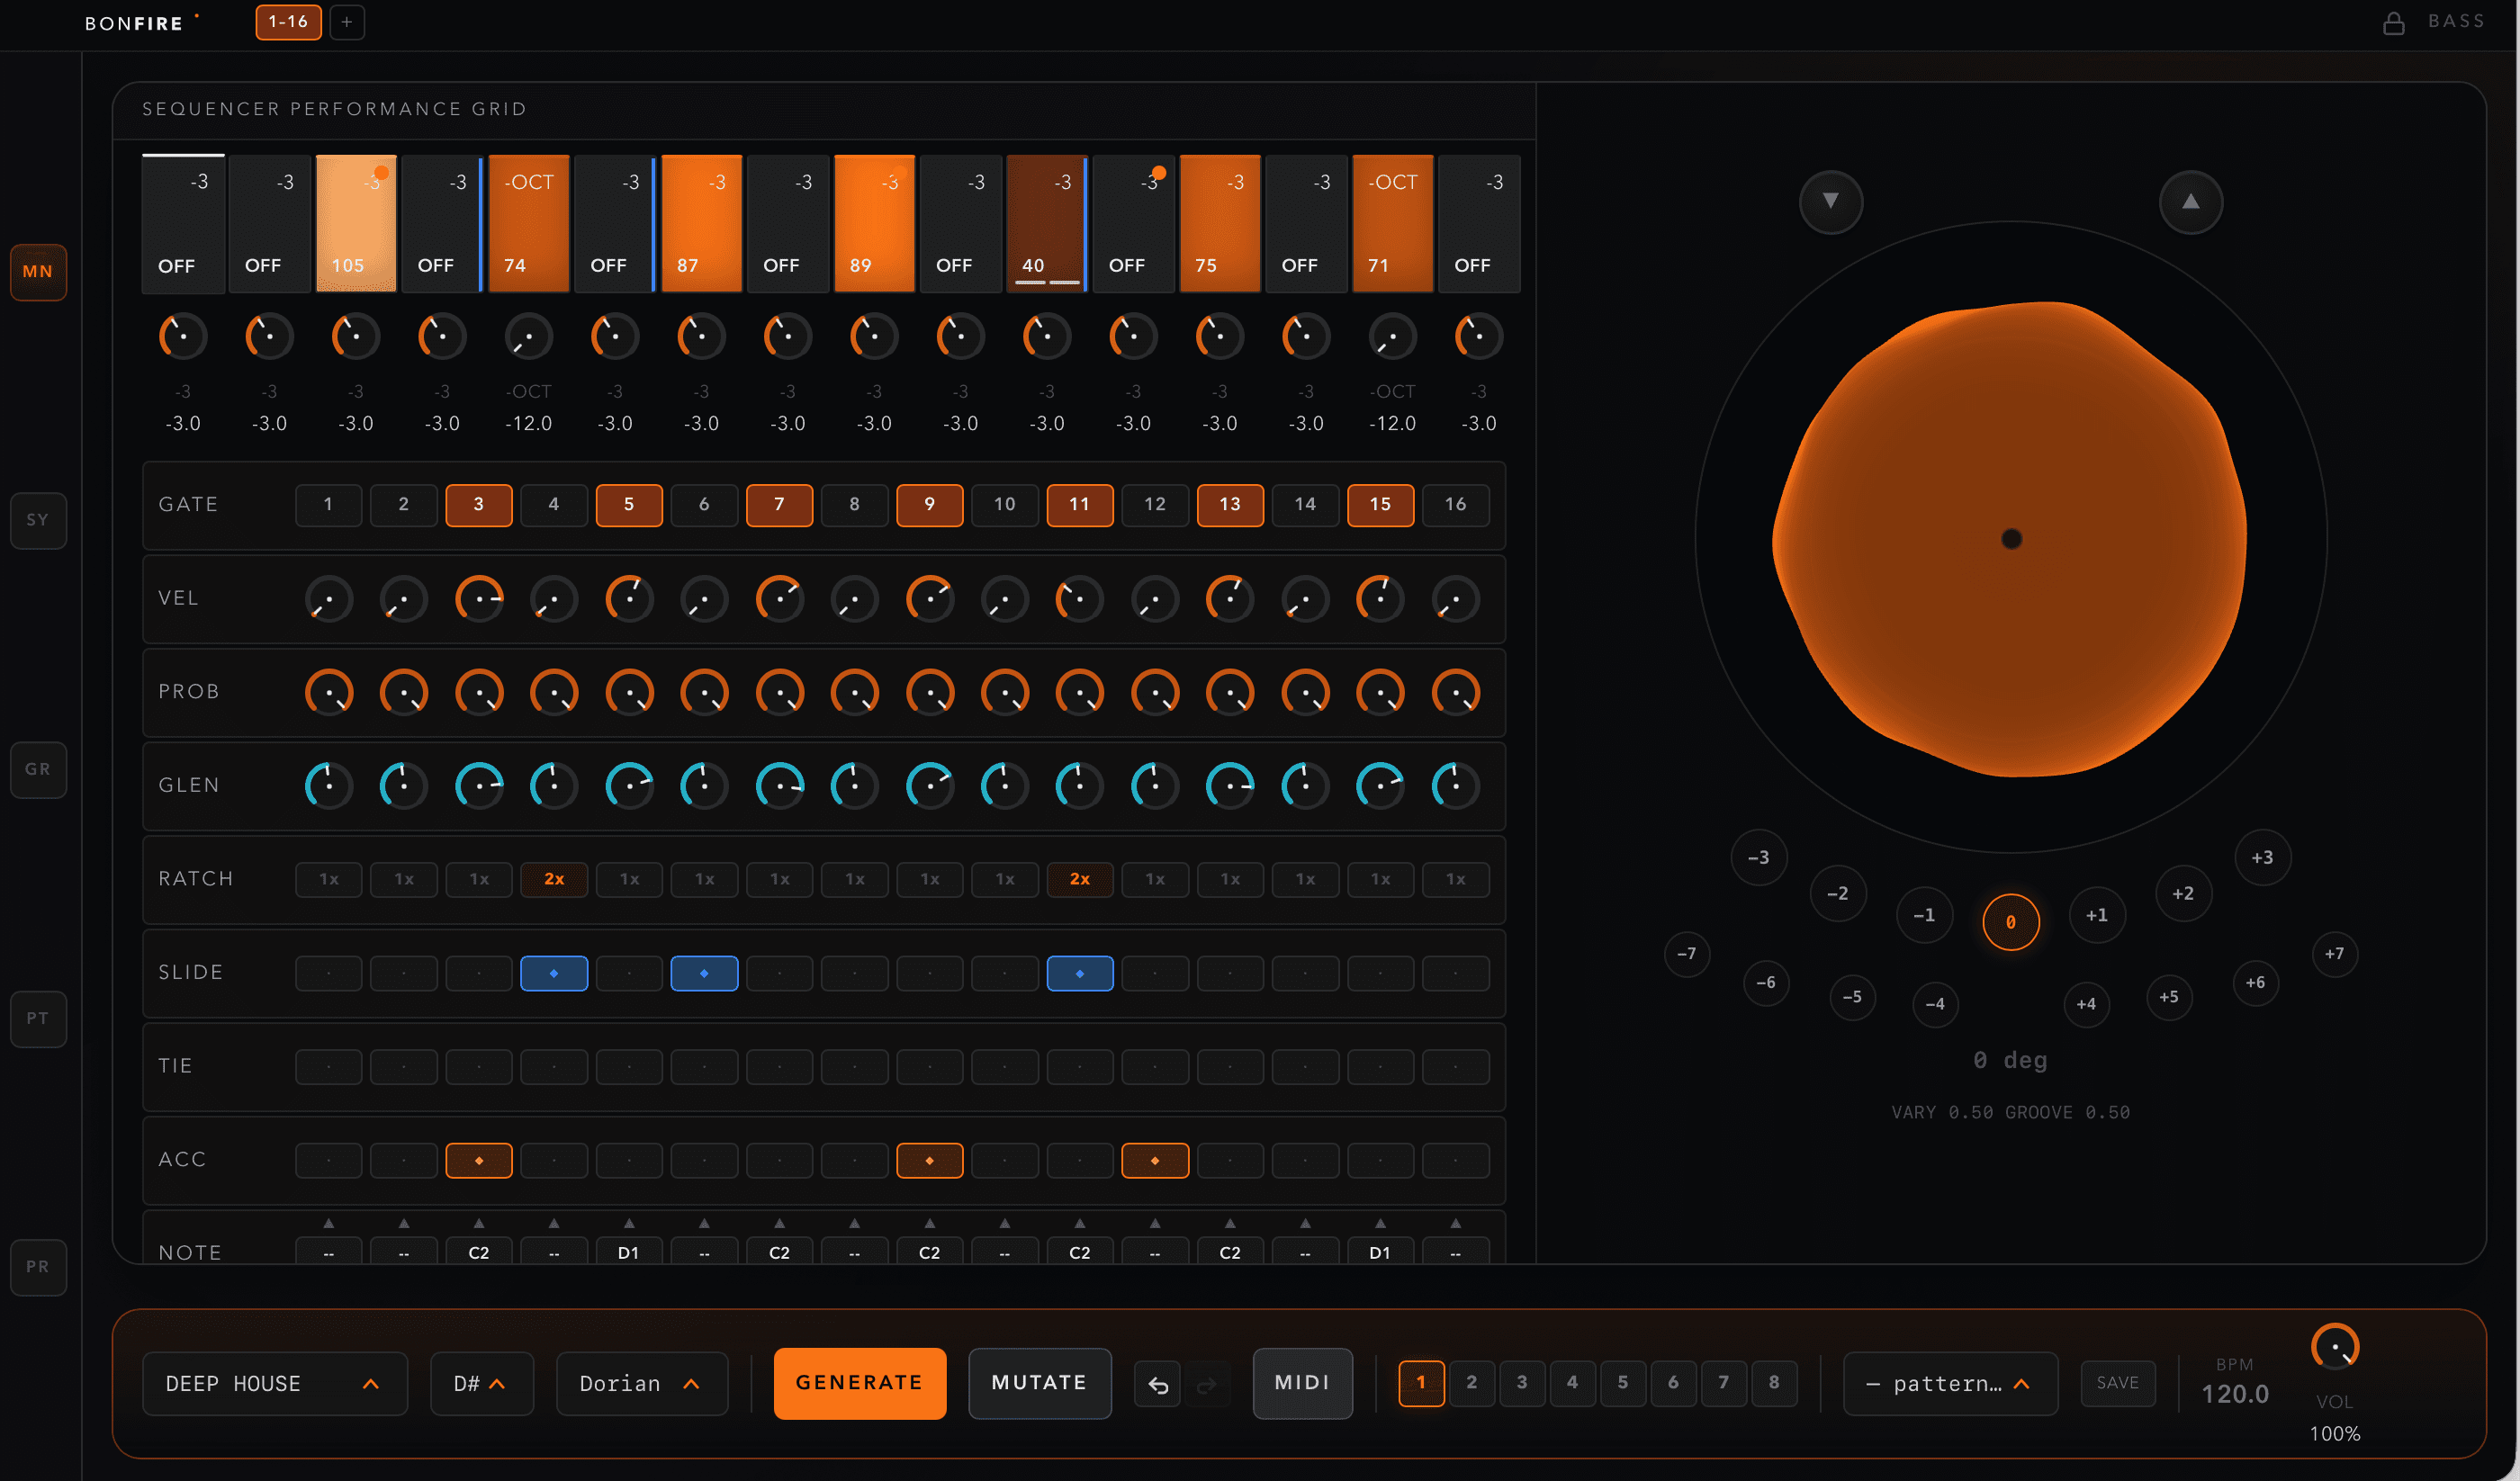Switch to the GR sidebar tab
The height and width of the screenshot is (1481, 2520).
coord(38,769)
